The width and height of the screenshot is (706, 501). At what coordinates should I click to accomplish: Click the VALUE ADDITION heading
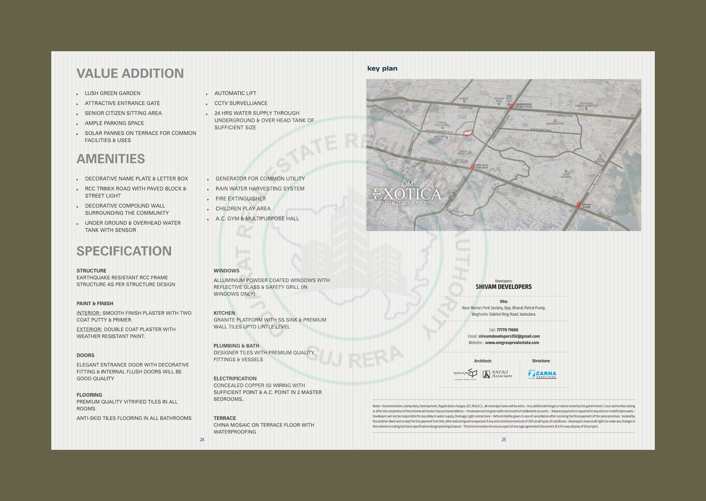(130, 74)
